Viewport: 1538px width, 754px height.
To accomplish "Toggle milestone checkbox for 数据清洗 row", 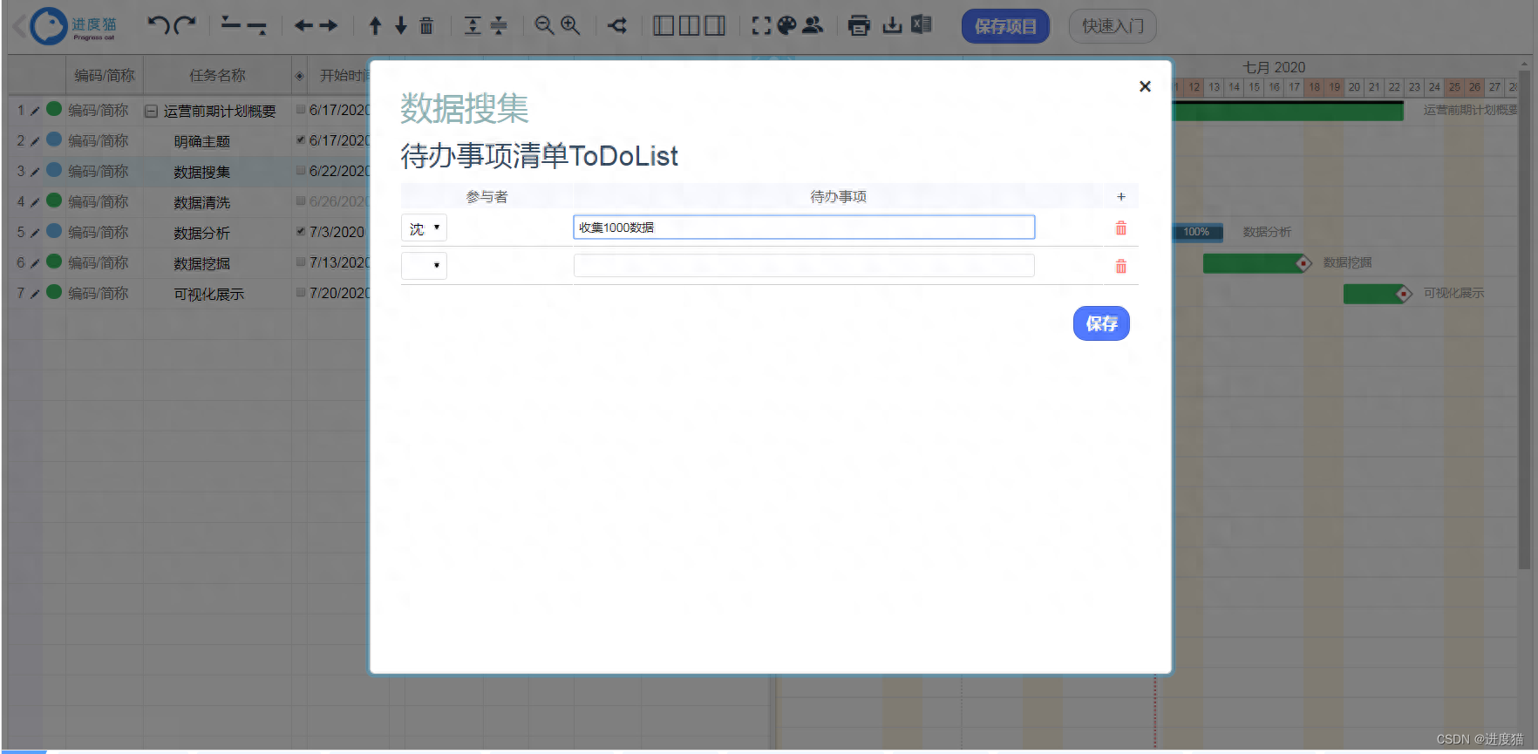I will pyautogui.click(x=301, y=201).
